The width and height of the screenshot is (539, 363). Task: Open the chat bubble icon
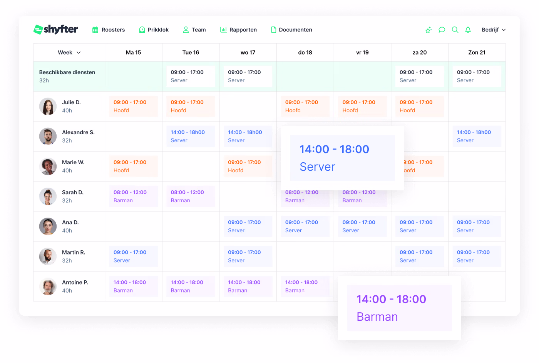tap(442, 30)
